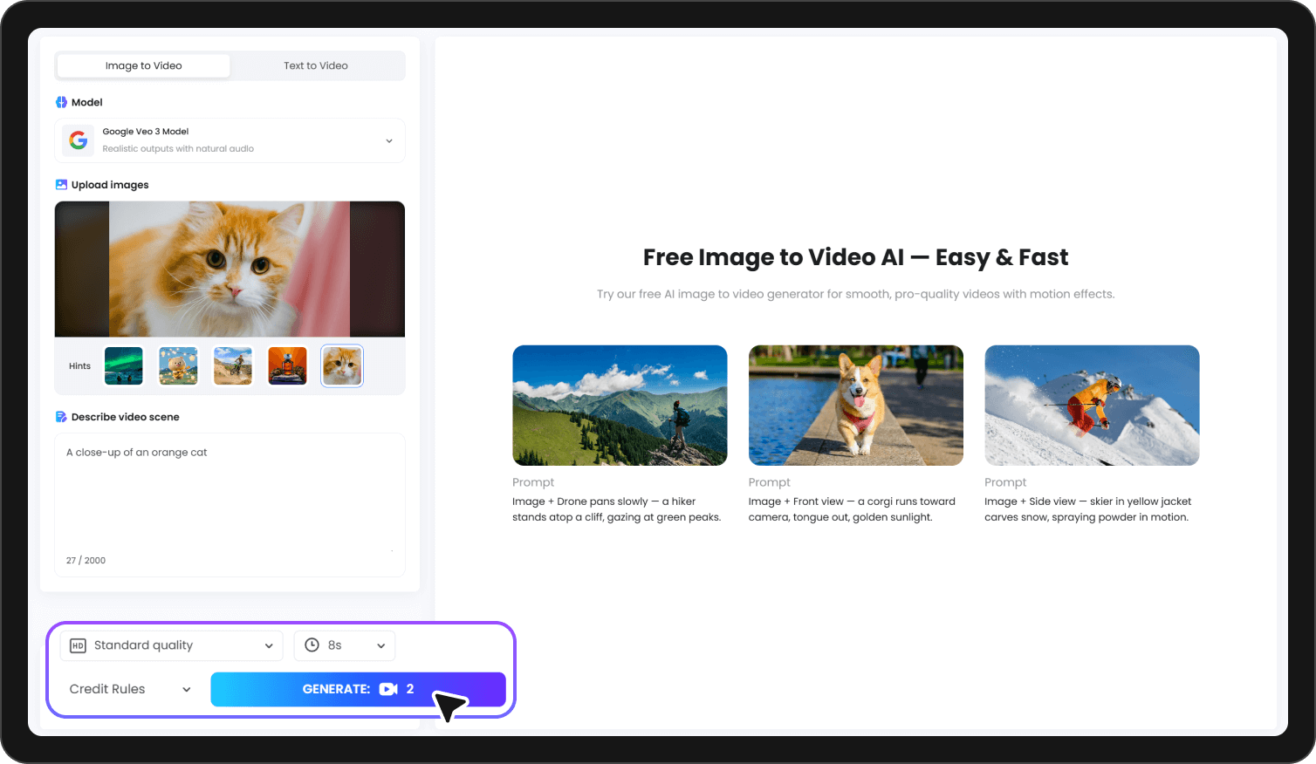Click the clock icon next to 8s duration
The image size is (1316, 764).
(311, 645)
